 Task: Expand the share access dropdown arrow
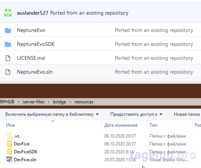(161, 114)
